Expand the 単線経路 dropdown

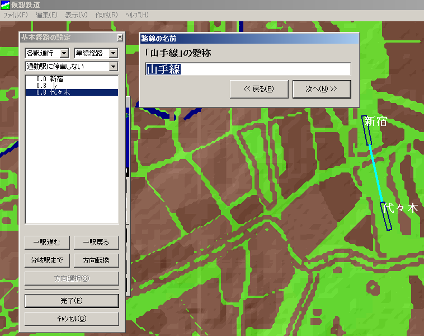114,53
